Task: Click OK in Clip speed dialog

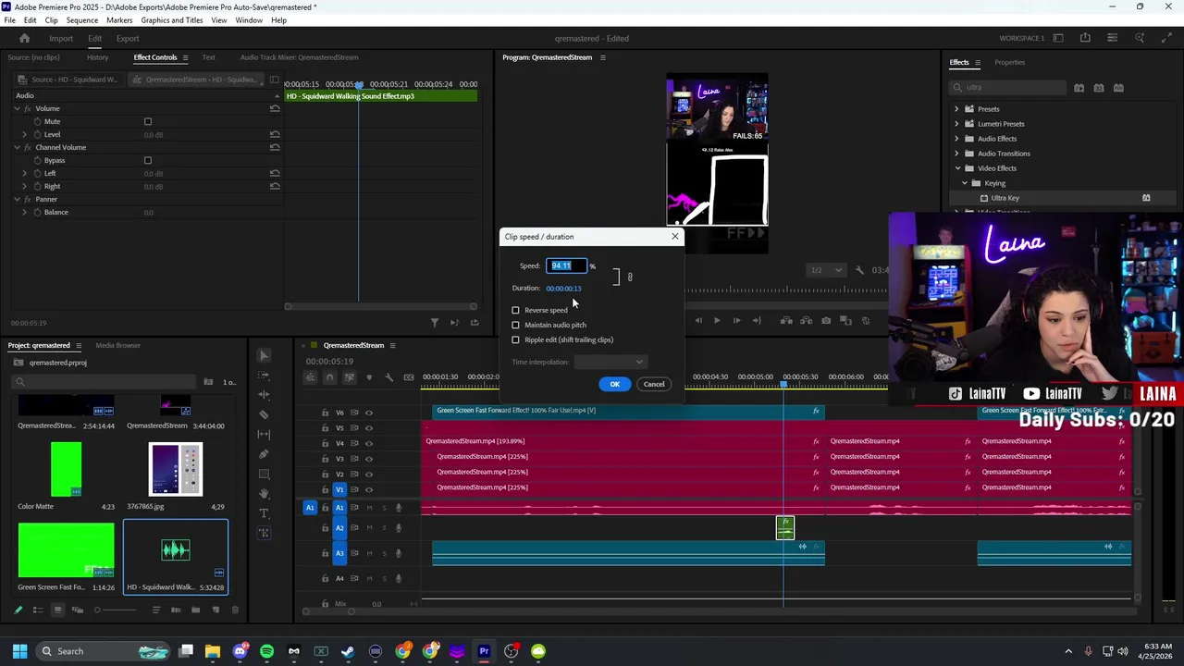Action: [615, 384]
